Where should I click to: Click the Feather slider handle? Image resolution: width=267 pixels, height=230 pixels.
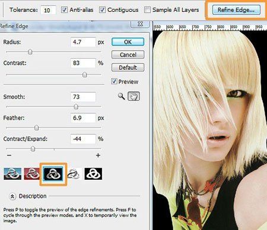click(x=37, y=128)
